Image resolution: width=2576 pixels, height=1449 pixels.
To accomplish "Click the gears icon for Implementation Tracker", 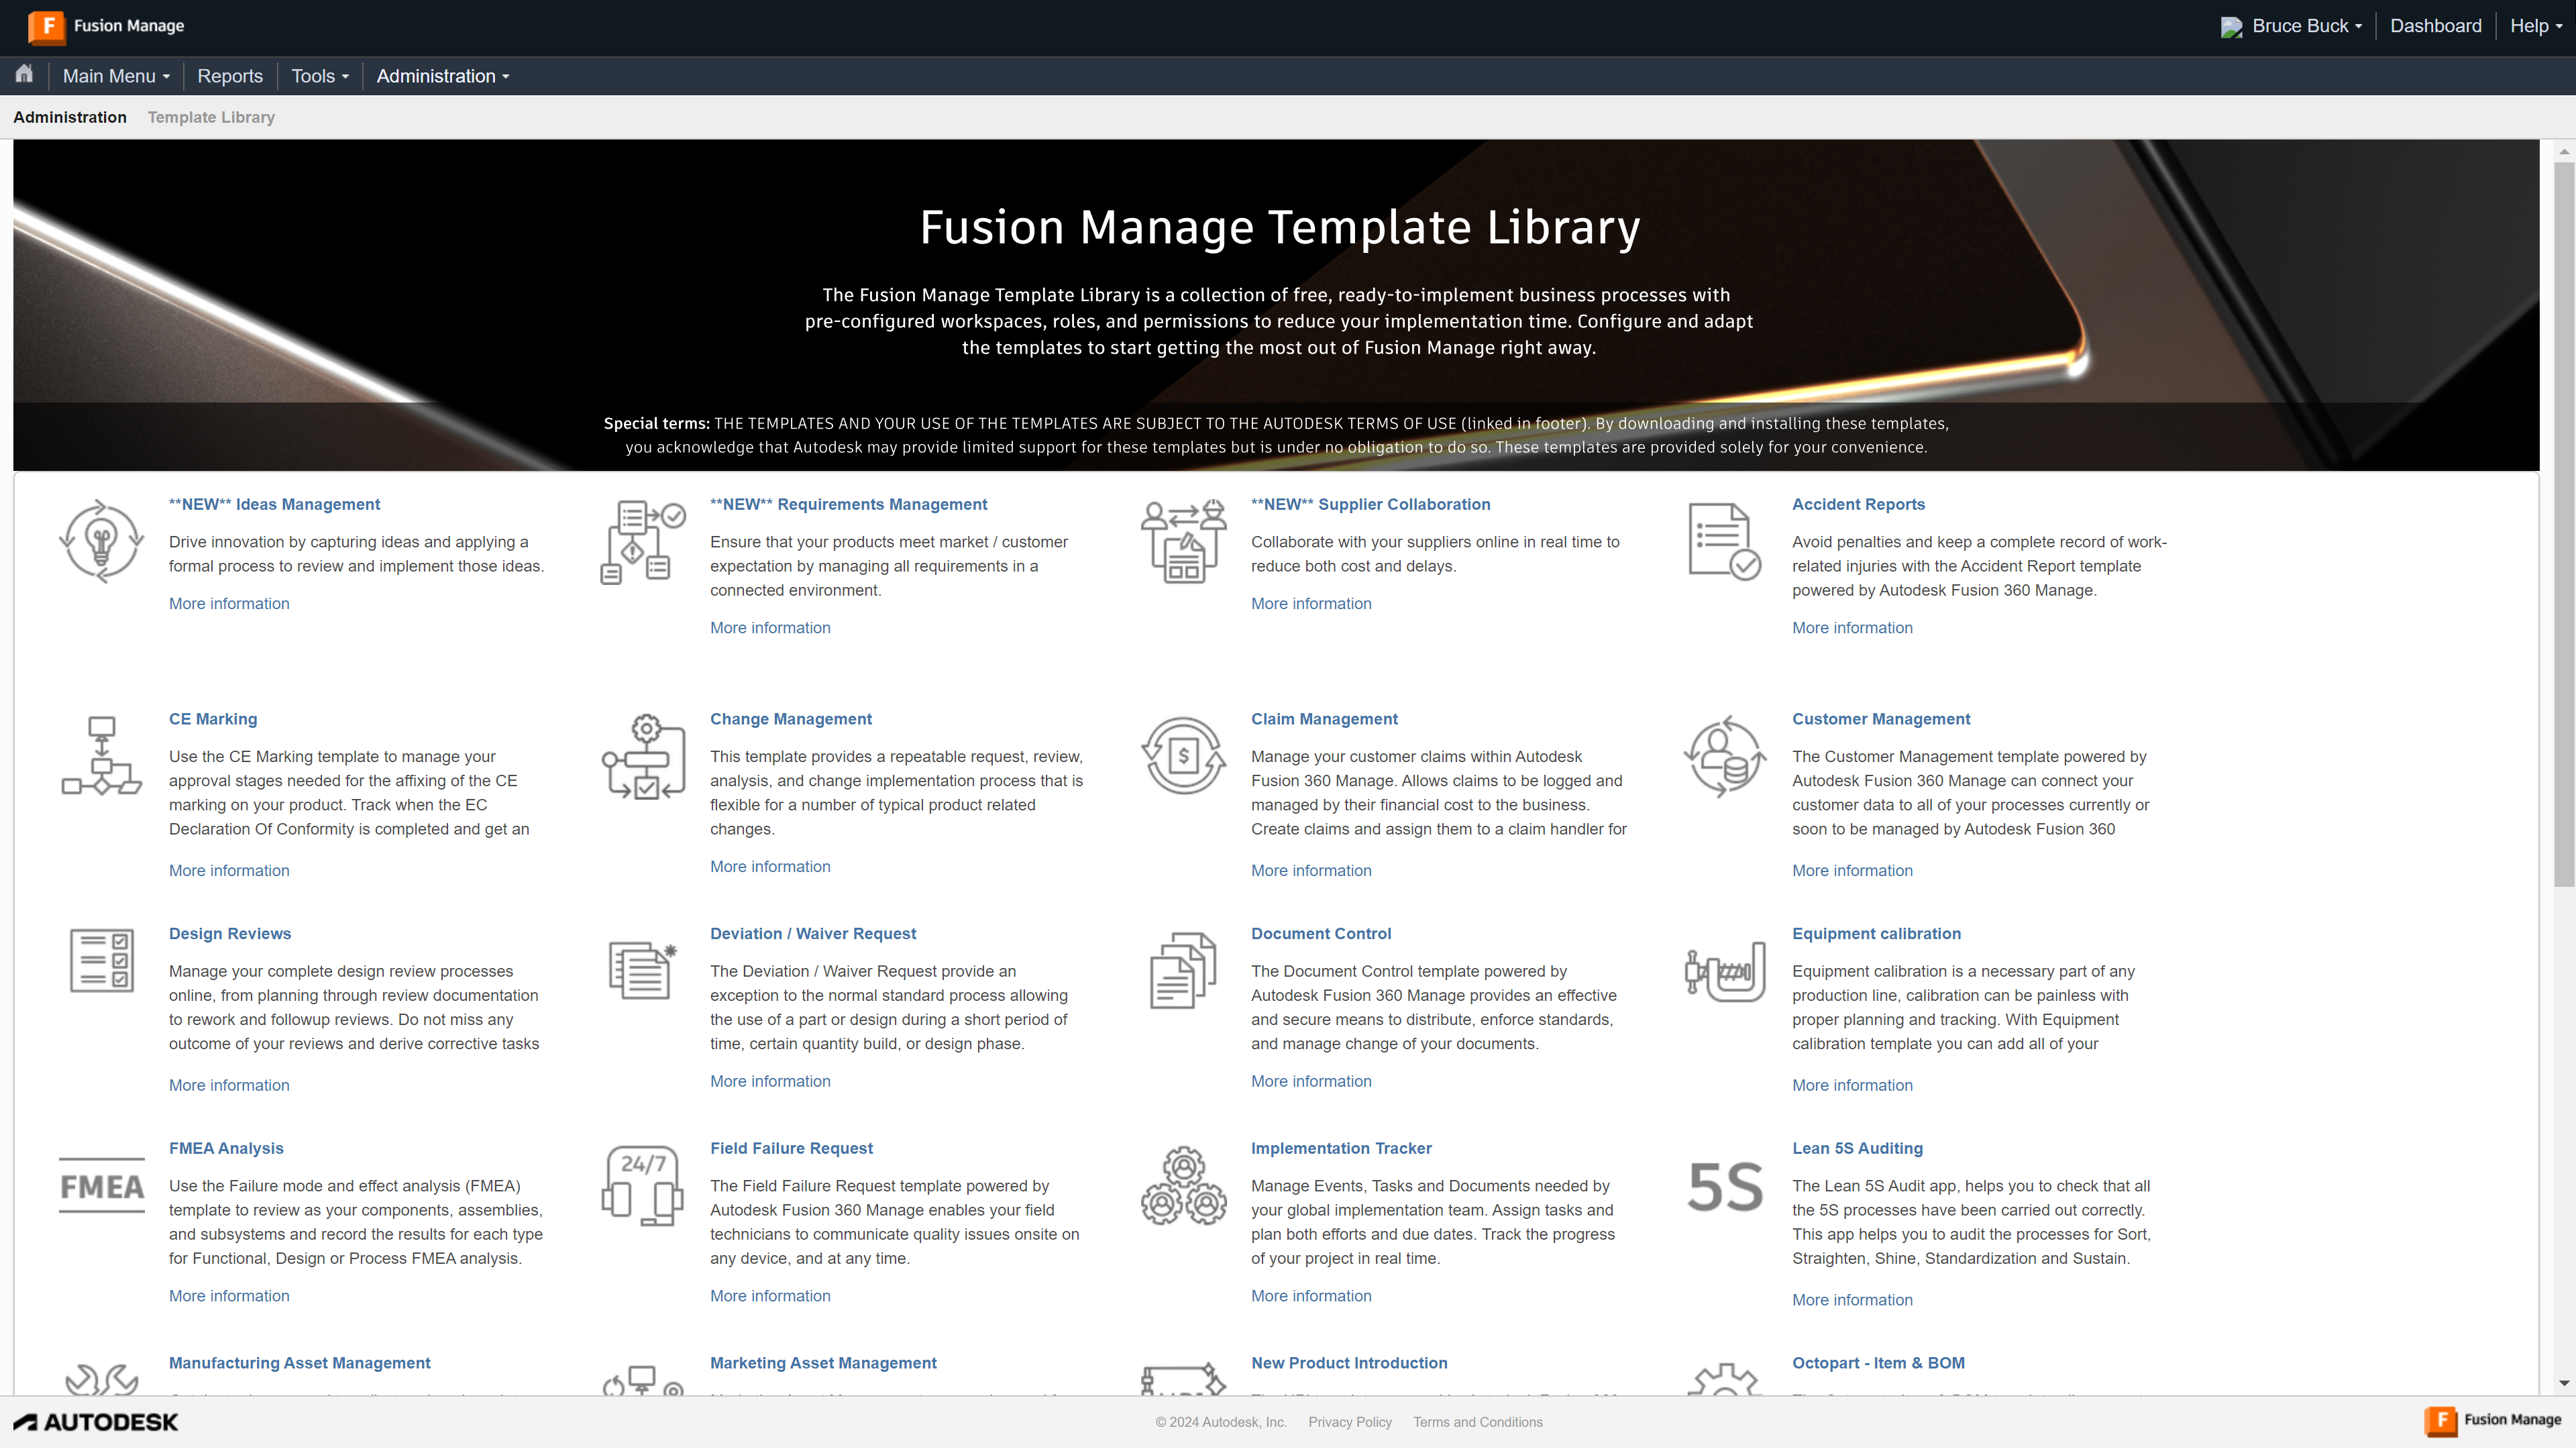I will click(x=1183, y=1186).
